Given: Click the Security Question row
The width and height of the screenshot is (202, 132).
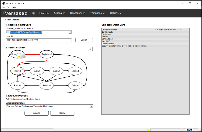Looking at the screenshot, I should [145, 46].
